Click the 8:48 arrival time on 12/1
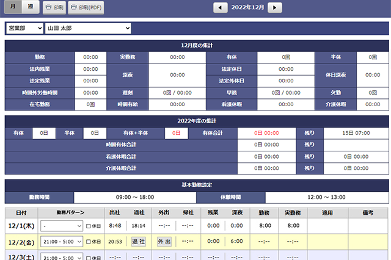 coord(114,225)
